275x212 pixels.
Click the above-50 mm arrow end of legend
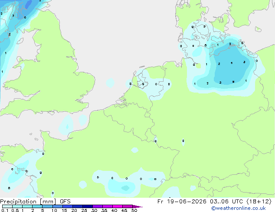[137, 206]
